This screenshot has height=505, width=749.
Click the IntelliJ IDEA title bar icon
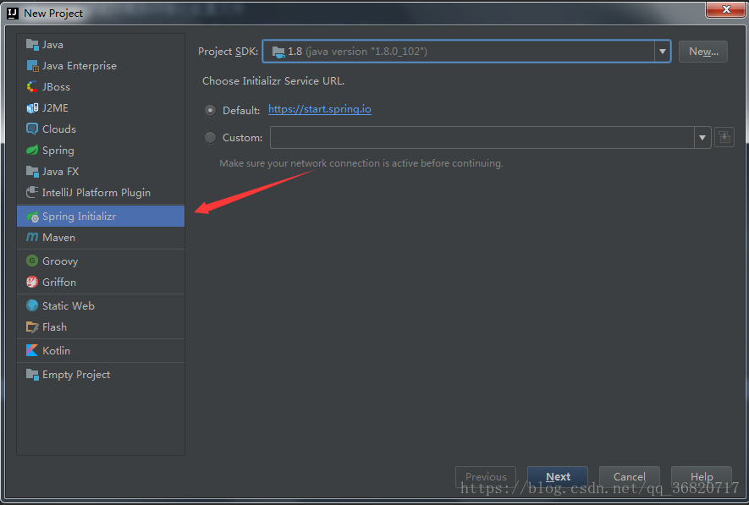pyautogui.click(x=13, y=13)
